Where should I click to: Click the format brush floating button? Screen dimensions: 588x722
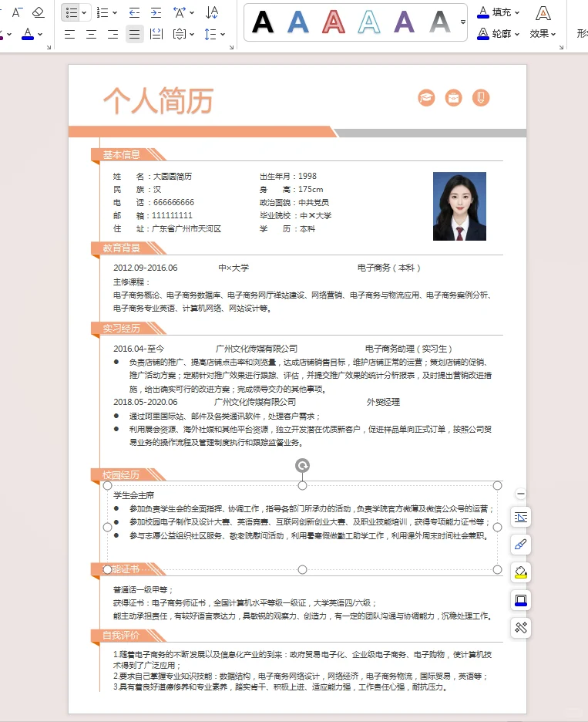tap(521, 545)
